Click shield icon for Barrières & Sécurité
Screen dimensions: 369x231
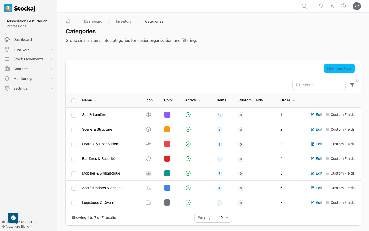148,159
